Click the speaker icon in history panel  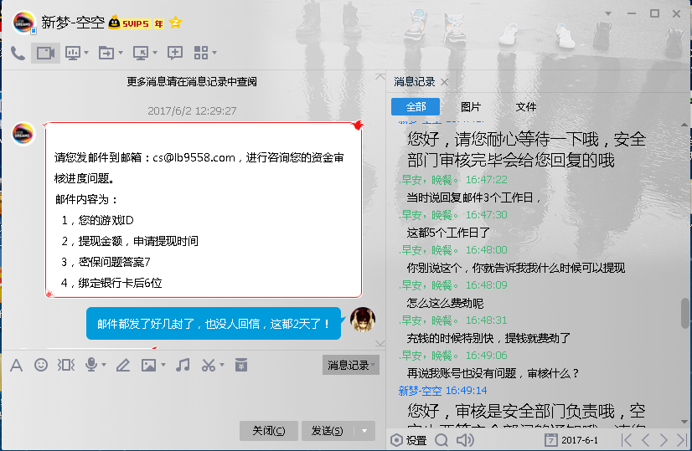pos(465,440)
